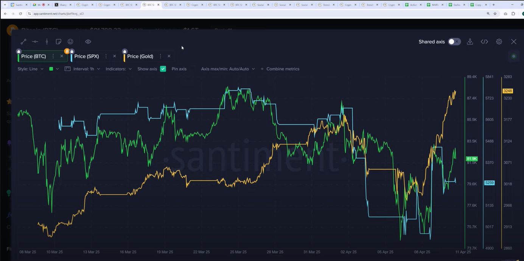Image resolution: width=524 pixels, height=261 pixels.
Task: Enable the Shared axis switch
Action: [454, 42]
